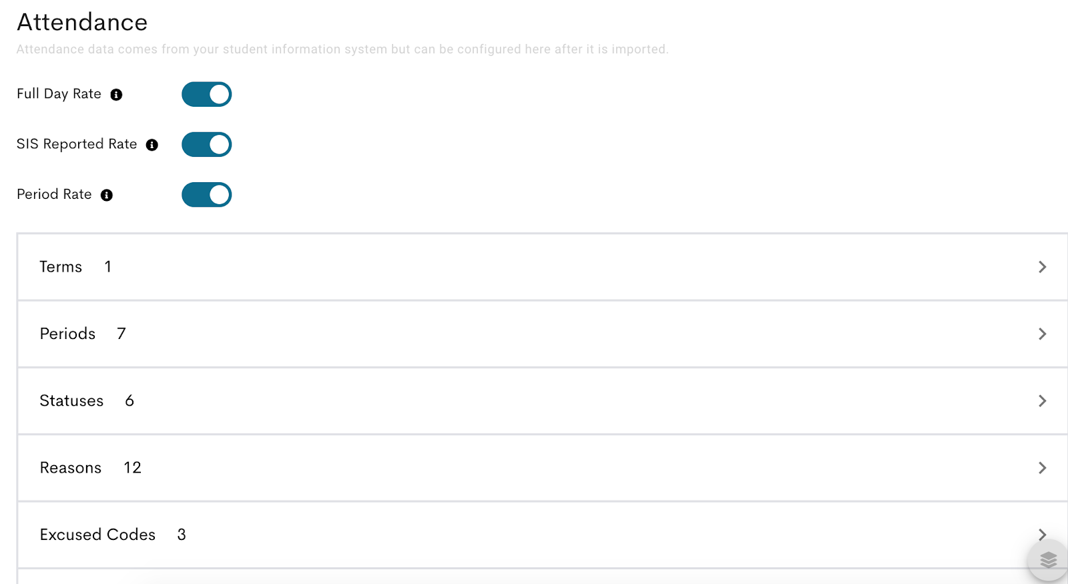Click the layers icon in the bottom corner
1068x584 pixels.
1048,561
